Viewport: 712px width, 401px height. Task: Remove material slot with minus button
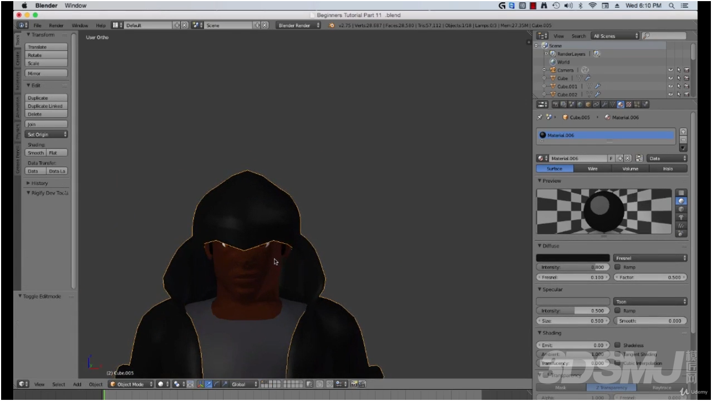pyautogui.click(x=683, y=140)
